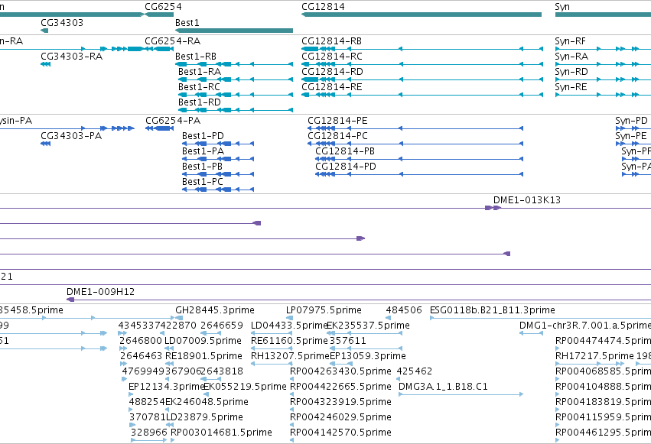Click protein CG34303-PA label

pos(71,136)
